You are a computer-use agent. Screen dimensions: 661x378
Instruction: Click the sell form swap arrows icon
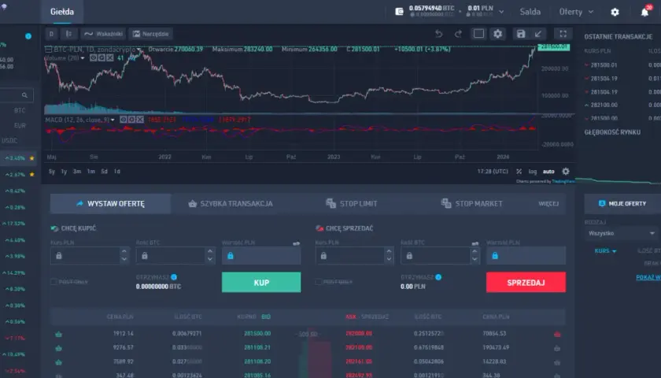pyautogui.click(x=475, y=243)
